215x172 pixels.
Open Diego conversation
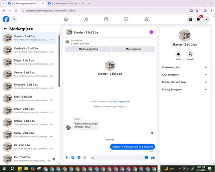pyautogui.click(x=29, y=62)
